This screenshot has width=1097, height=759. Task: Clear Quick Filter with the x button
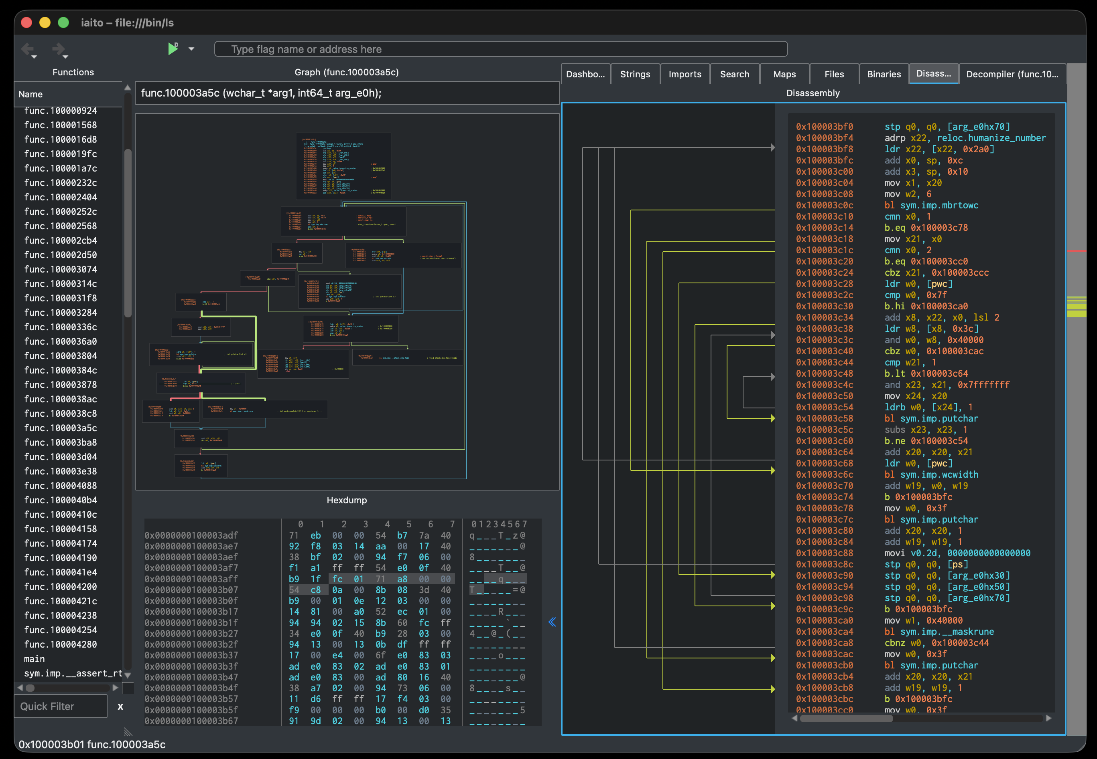(120, 707)
